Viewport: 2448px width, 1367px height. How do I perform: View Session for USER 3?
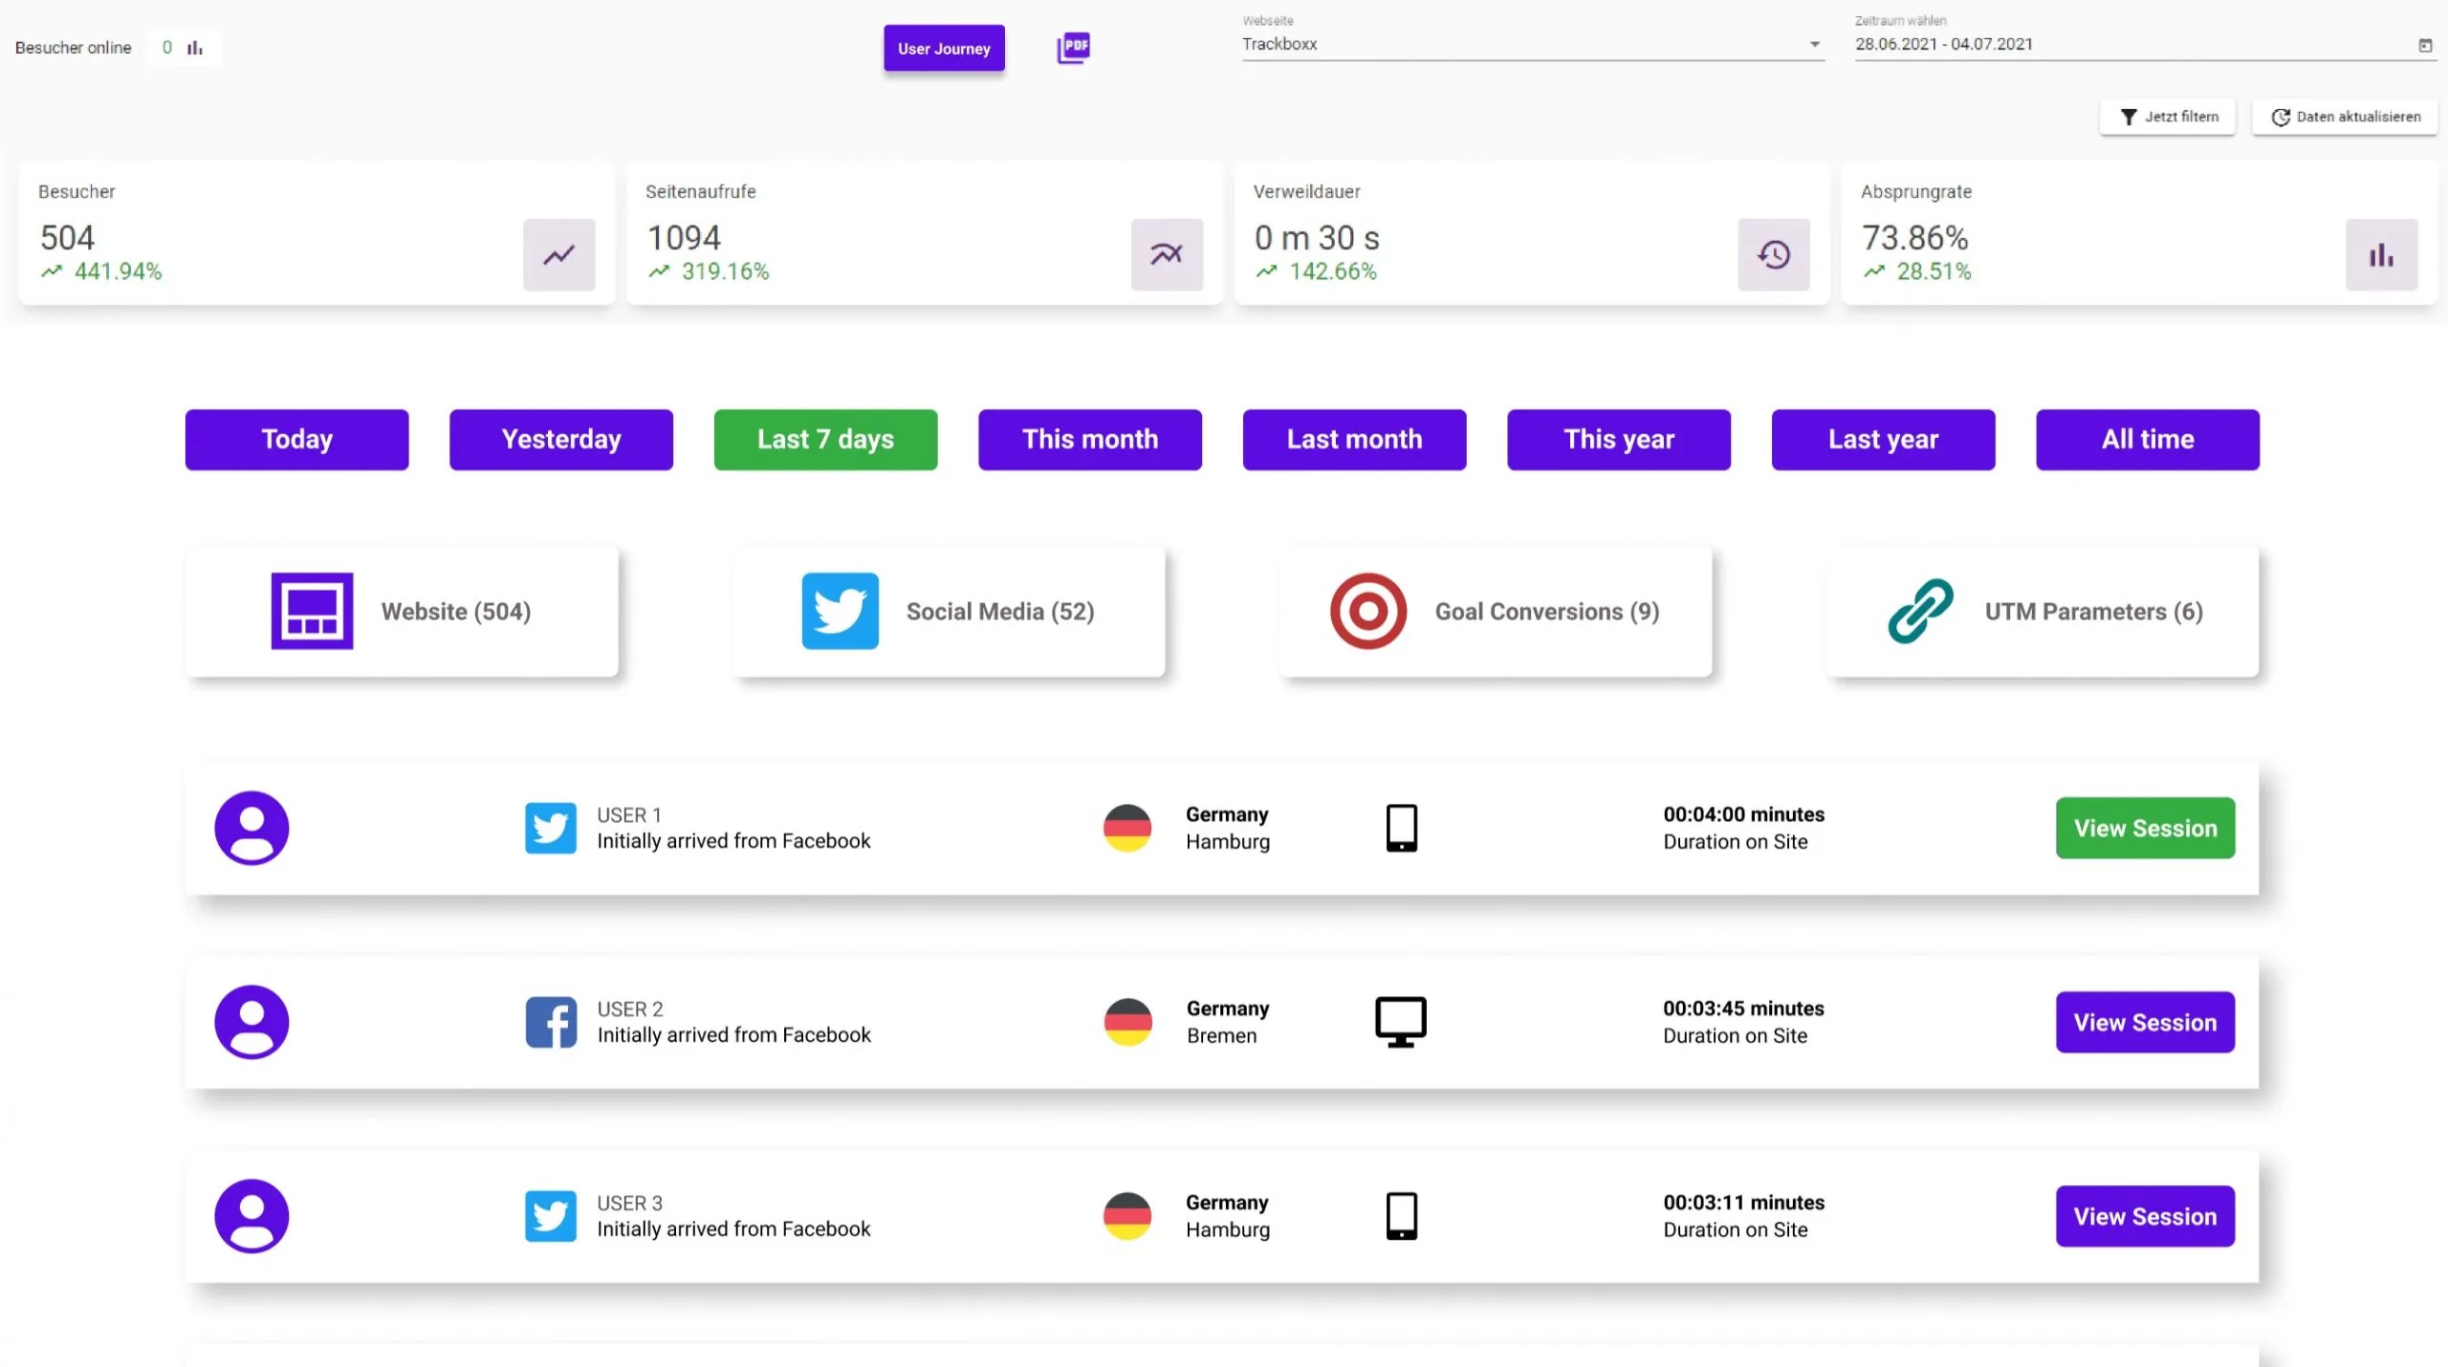(2144, 1216)
